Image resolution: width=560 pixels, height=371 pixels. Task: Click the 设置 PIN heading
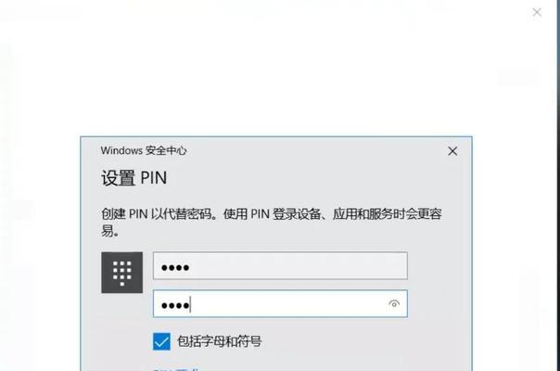(134, 178)
